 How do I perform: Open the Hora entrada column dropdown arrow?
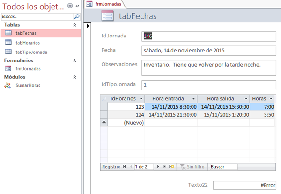[193, 99]
